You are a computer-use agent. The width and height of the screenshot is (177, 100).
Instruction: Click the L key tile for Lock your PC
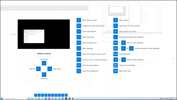pyautogui.click(x=79, y=60)
